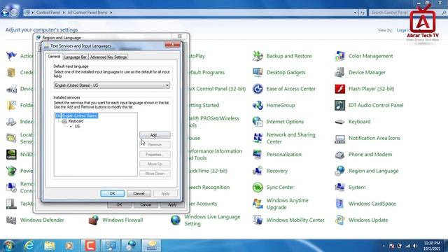The height and width of the screenshot is (252, 448).
Task: Click OK in Text Services dialog
Action: [112, 193]
